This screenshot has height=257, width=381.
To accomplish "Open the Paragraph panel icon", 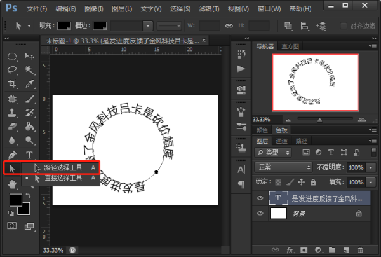I will click(x=241, y=184).
